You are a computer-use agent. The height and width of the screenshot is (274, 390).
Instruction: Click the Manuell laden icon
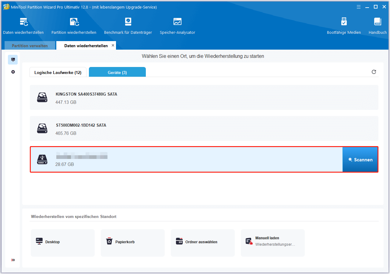point(249,241)
